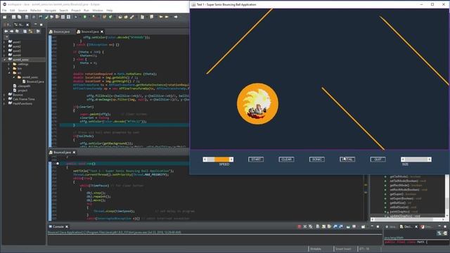The image size is (450, 253).
Task: Expand the asmt3 project
Action: point(4,51)
